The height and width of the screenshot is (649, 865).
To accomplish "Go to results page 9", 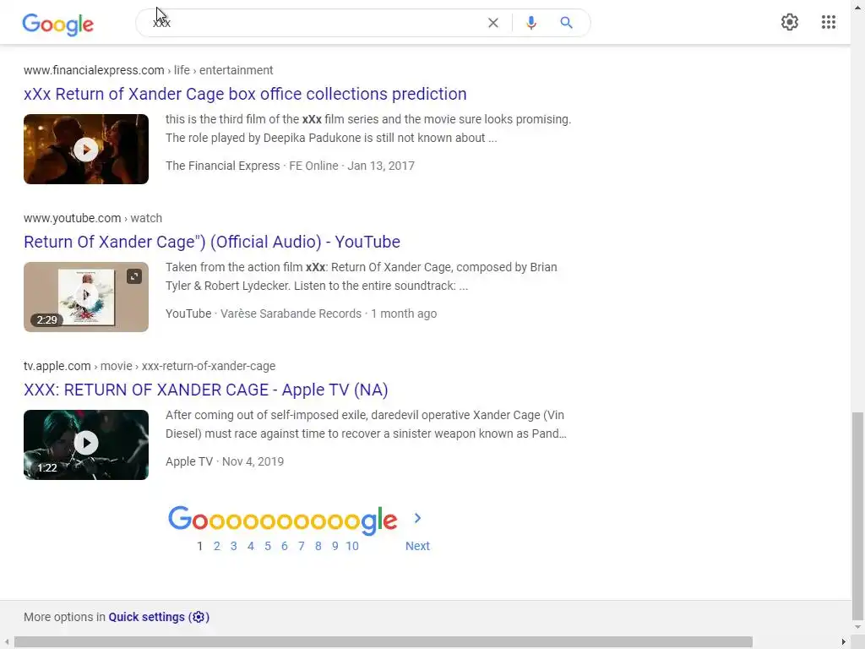I will (x=335, y=546).
